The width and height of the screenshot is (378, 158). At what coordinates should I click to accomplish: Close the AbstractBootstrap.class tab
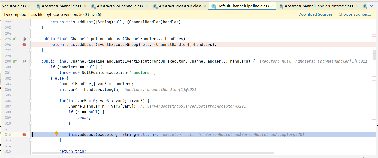[205, 6]
